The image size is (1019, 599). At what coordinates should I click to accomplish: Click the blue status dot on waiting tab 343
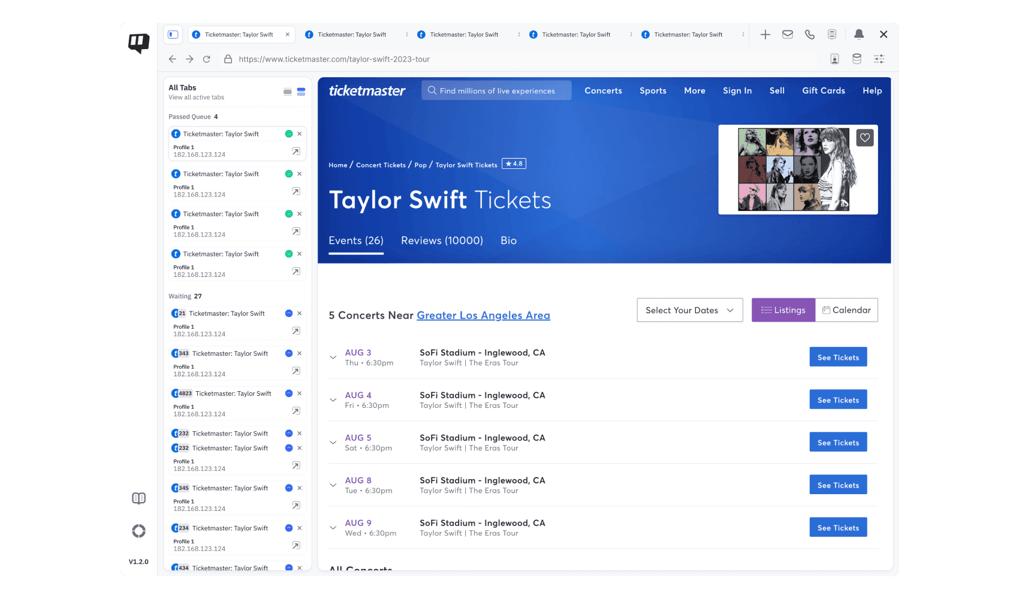(289, 353)
